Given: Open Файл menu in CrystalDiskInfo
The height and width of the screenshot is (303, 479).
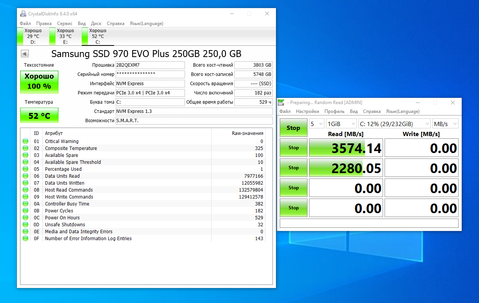Looking at the screenshot, I should 25,24.
